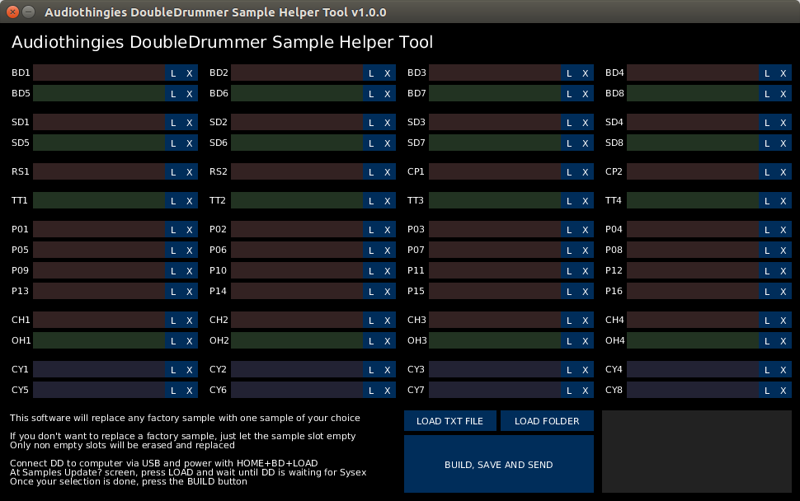This screenshot has height=501, width=800.
Task: Clear the BD1 slot with its X button
Action: [190, 73]
